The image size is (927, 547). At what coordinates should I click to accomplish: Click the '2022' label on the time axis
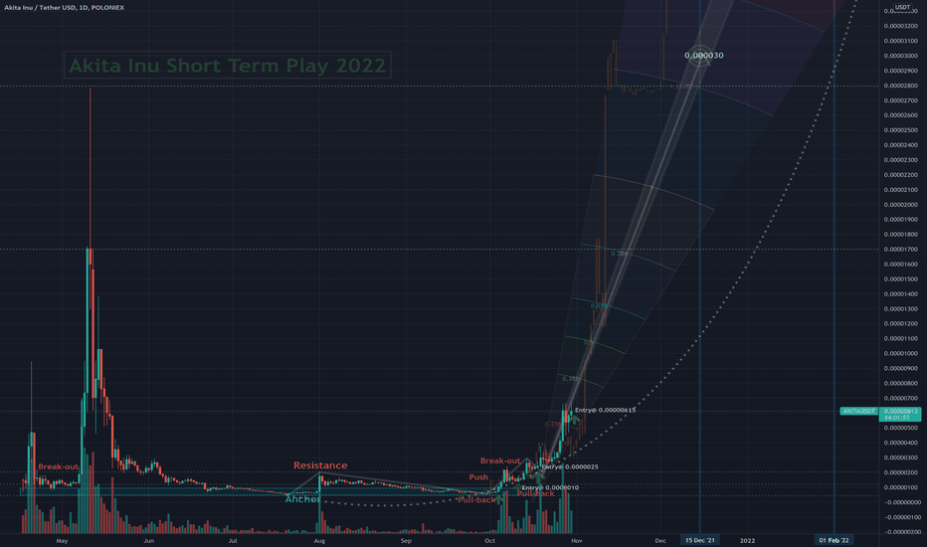coord(747,540)
